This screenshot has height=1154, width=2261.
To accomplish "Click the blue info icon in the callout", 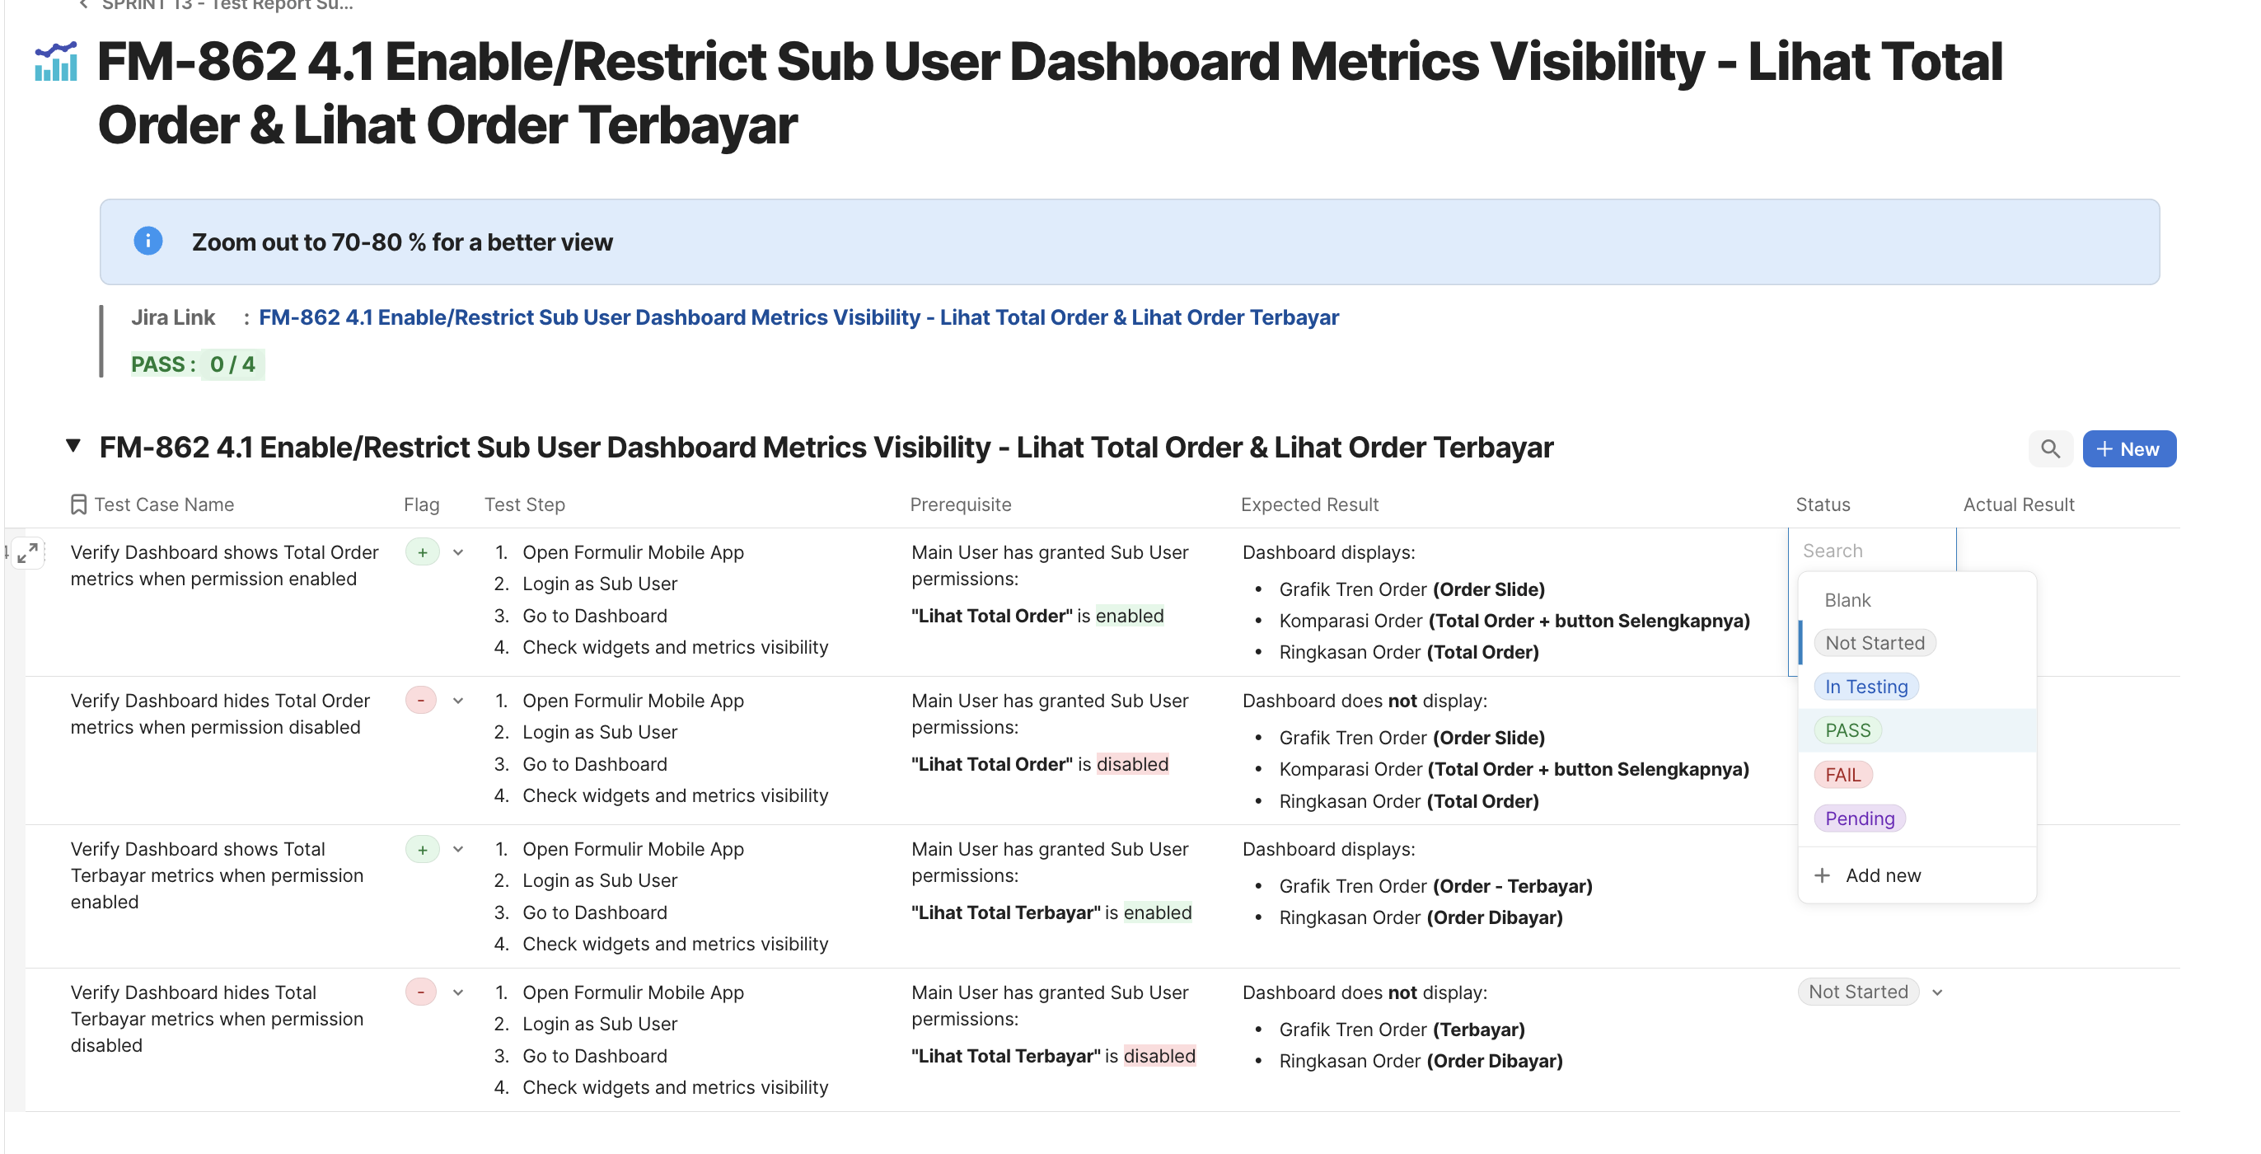I will pyautogui.click(x=147, y=241).
